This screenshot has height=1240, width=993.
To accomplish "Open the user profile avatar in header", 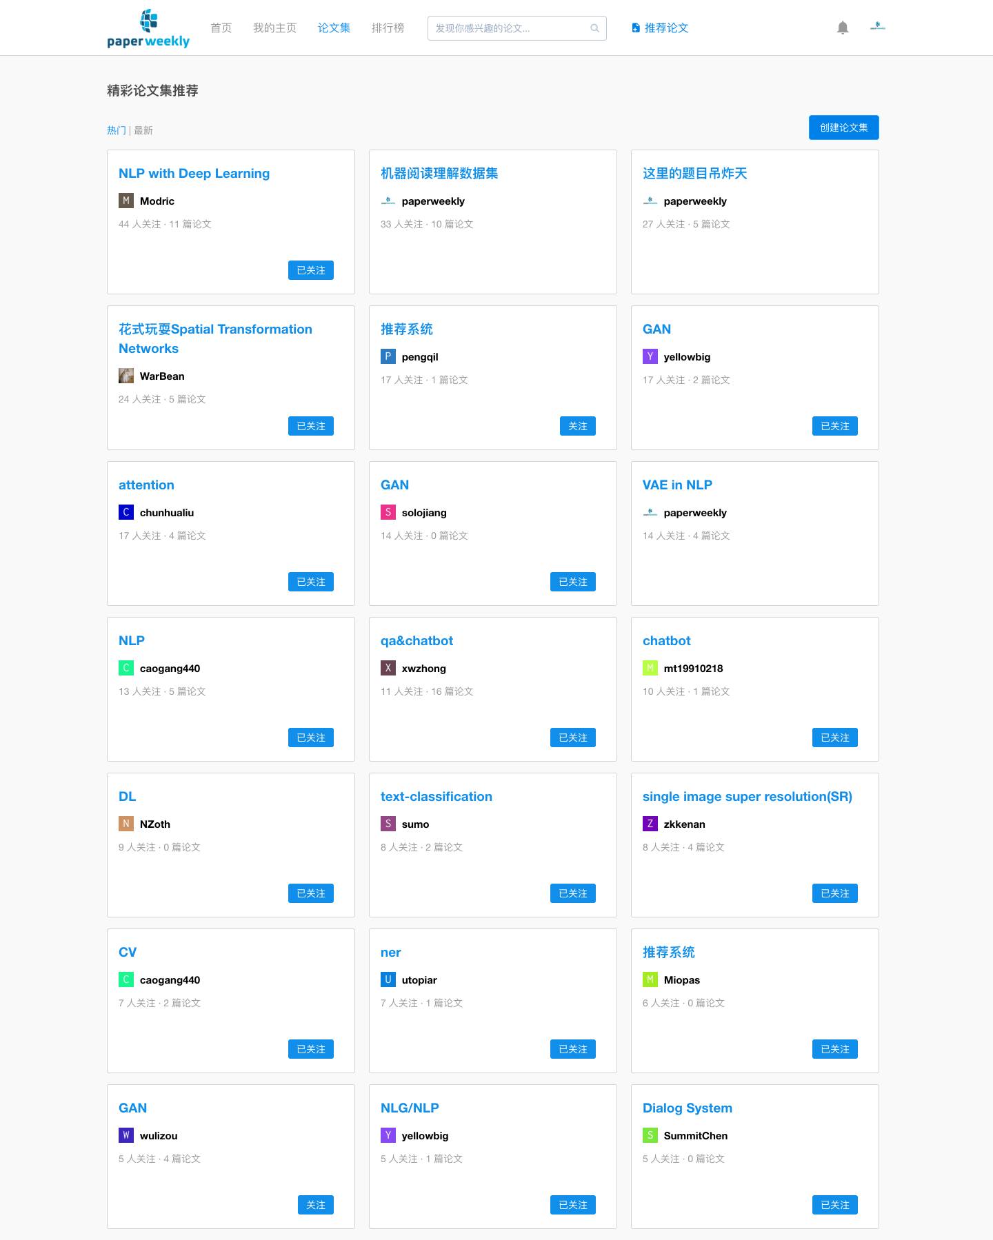I will (x=878, y=28).
